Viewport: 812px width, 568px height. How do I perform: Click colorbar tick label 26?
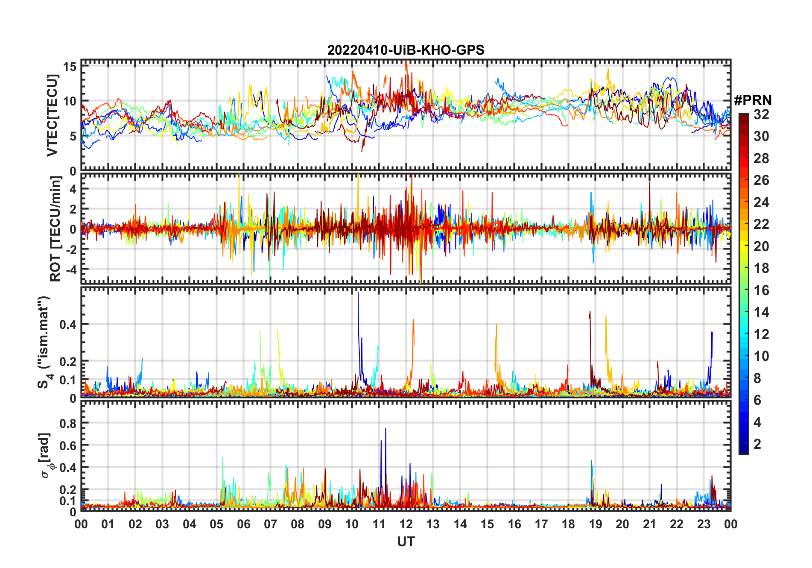[761, 180]
